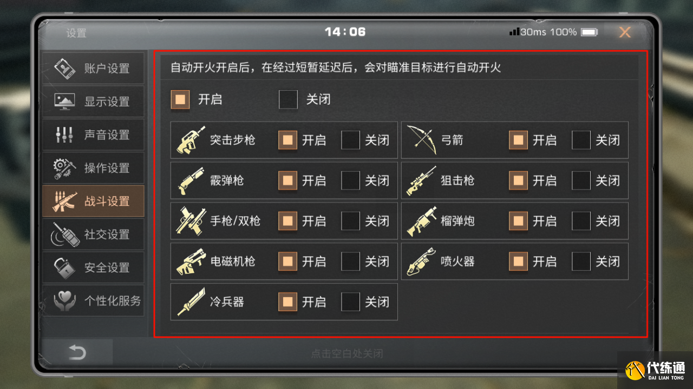The width and height of the screenshot is (693, 389).
Task: Click the 榴弹炮 grenade launcher icon
Action: pos(421,221)
